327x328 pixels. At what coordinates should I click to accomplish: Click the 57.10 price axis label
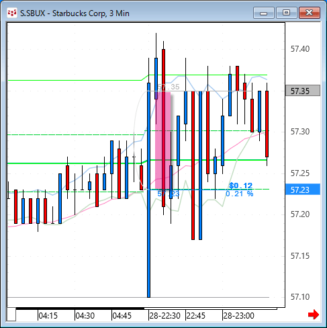click(x=300, y=297)
